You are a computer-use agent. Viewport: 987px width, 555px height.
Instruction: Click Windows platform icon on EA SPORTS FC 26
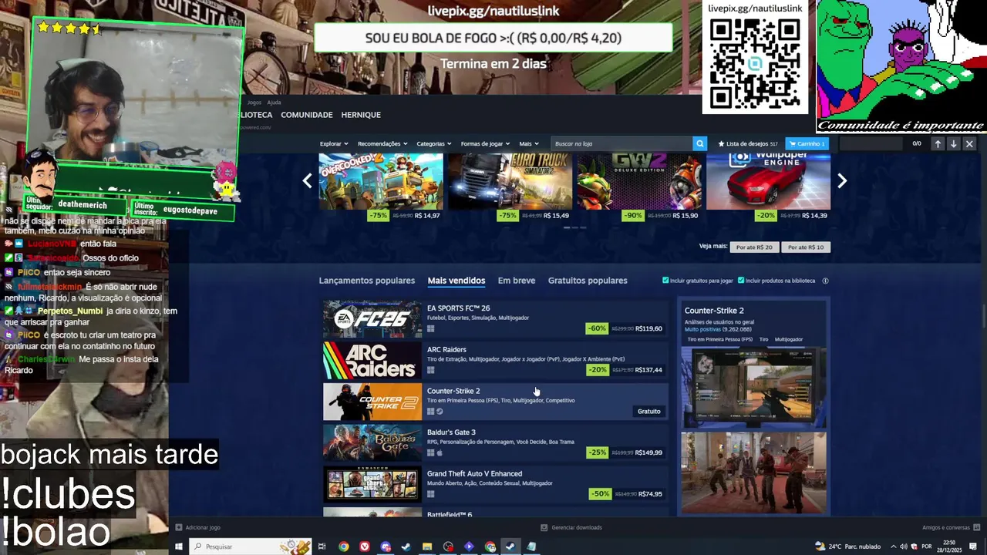click(x=430, y=328)
